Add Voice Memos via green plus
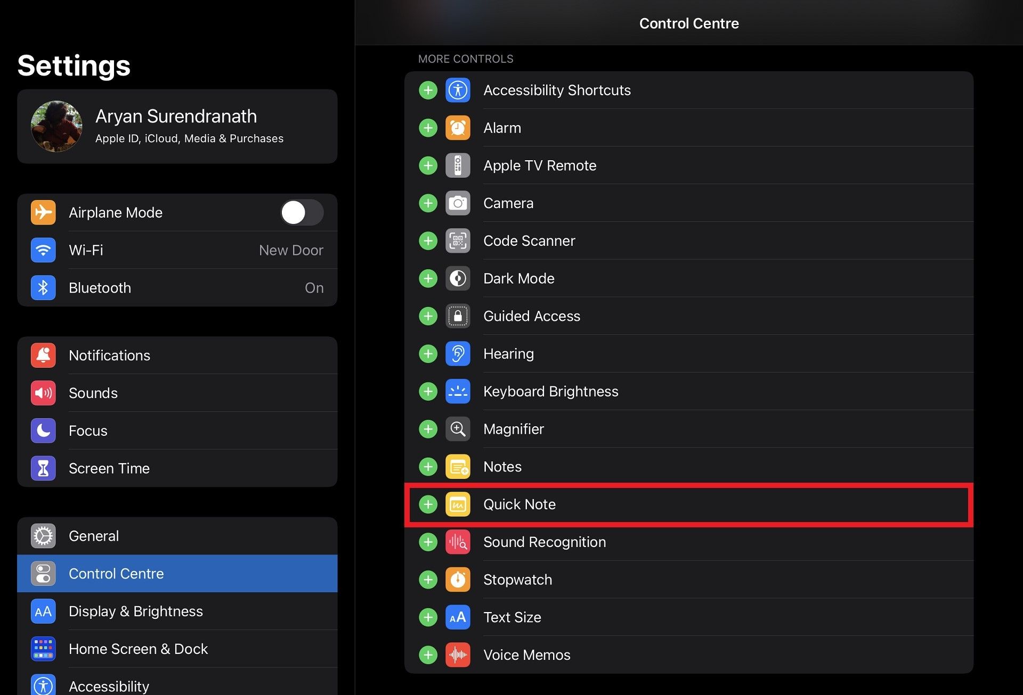Image resolution: width=1023 pixels, height=695 pixels. pos(428,655)
